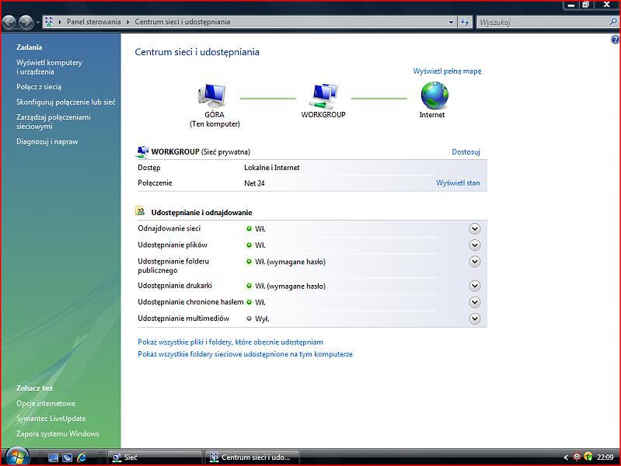Click the Udostępnianie i odnajdowanie section icon
Screen dimensions: 621x466
140,211
